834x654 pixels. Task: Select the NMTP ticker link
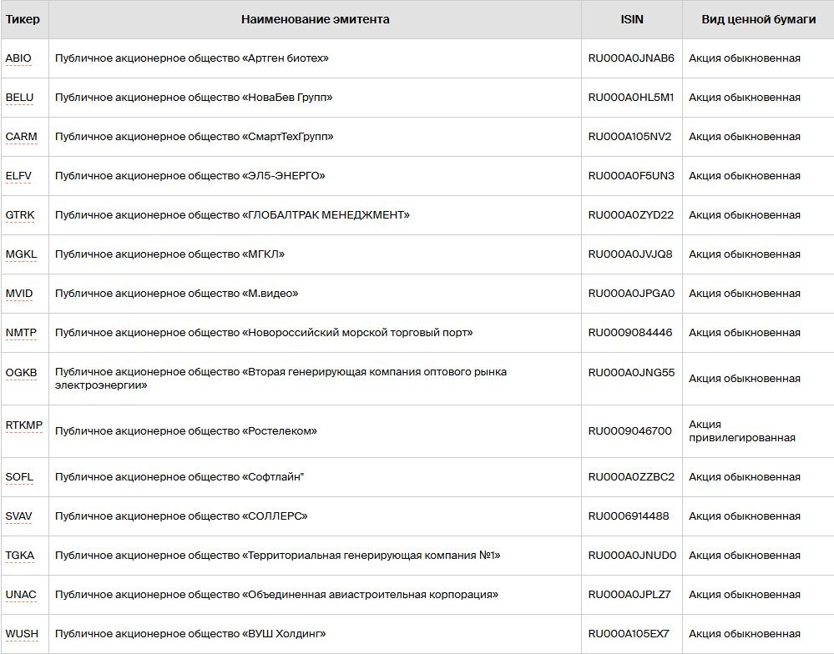[x=21, y=333]
